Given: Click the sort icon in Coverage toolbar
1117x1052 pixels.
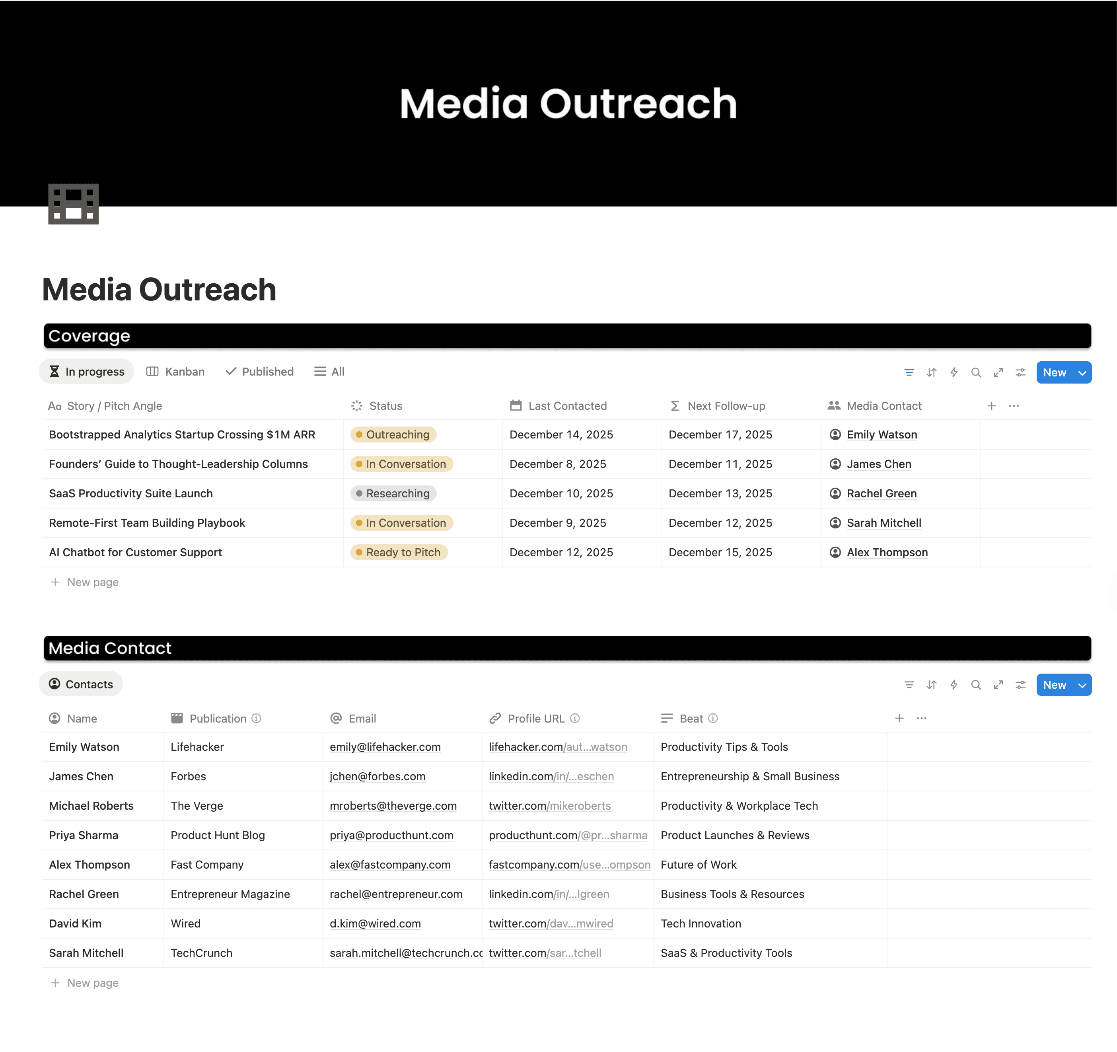Looking at the screenshot, I should (x=931, y=372).
